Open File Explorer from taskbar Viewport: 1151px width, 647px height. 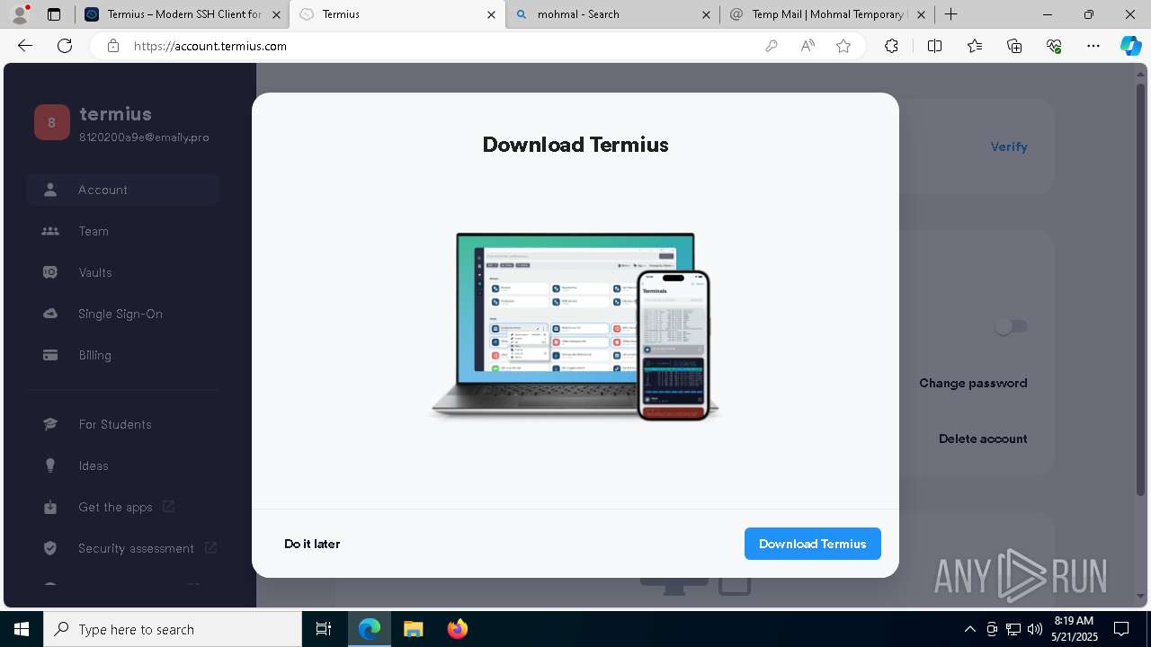tap(413, 629)
